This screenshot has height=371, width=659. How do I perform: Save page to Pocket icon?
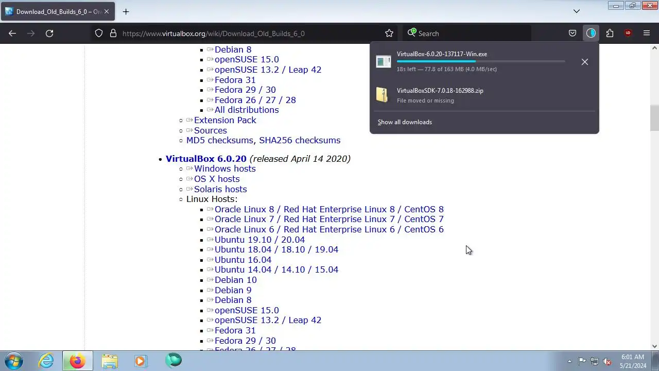pos(573,33)
